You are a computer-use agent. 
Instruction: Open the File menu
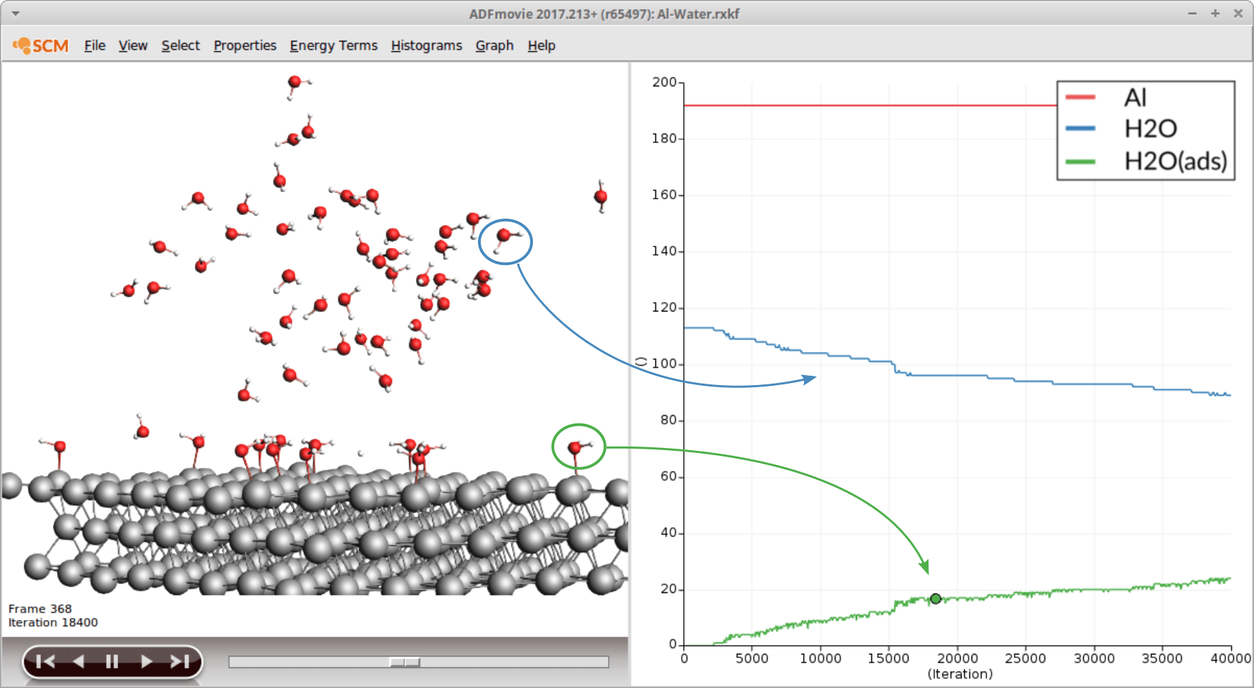(x=94, y=45)
